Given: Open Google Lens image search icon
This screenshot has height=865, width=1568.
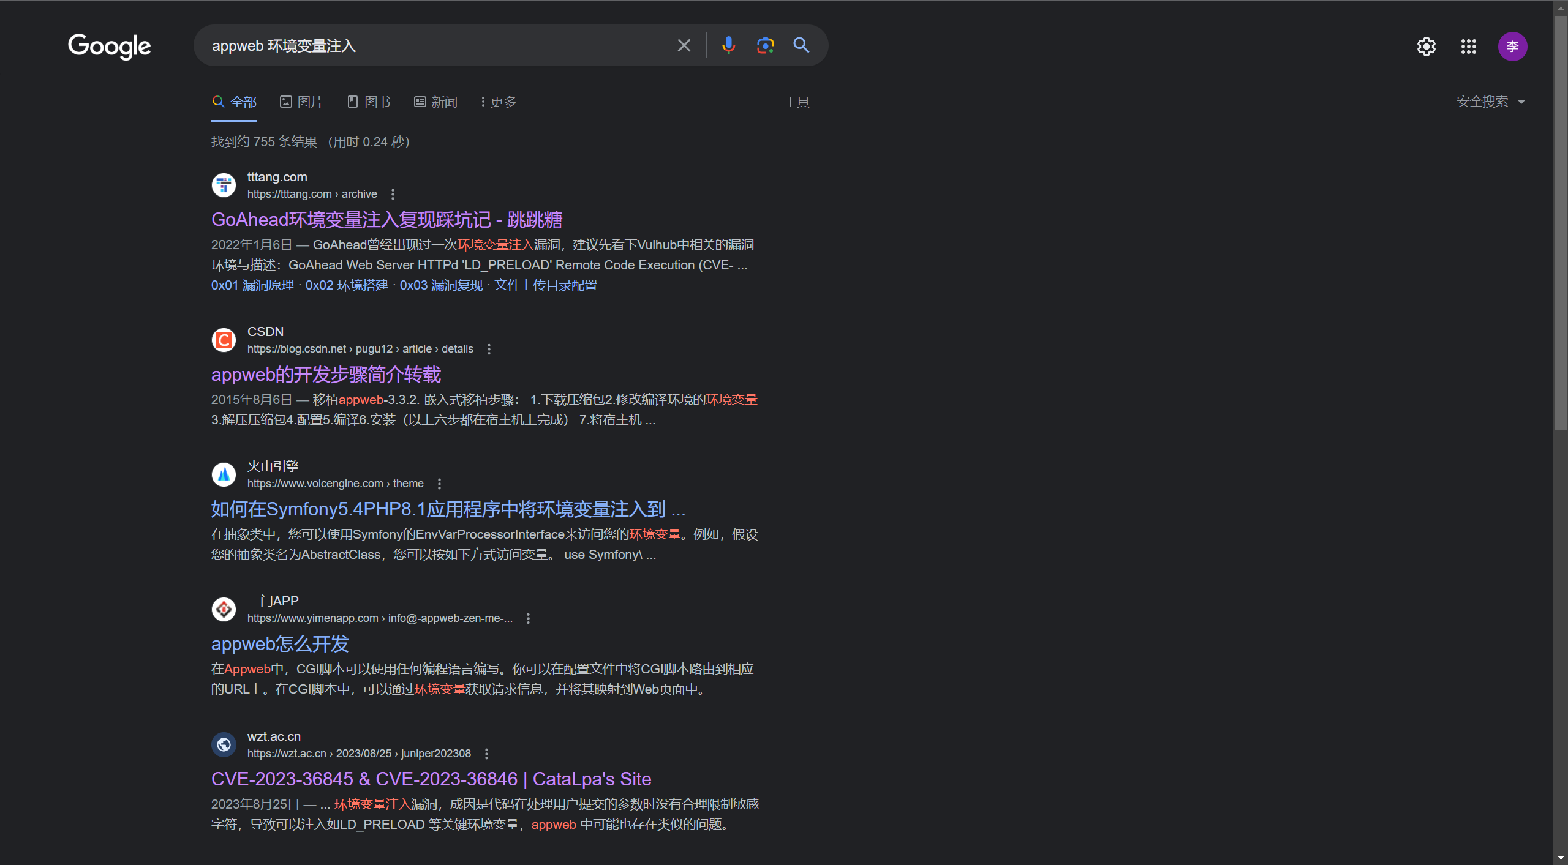Looking at the screenshot, I should click(x=765, y=45).
